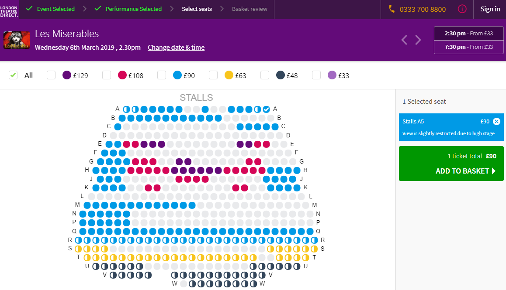Select the last yellow seat in row S

[314, 249]
